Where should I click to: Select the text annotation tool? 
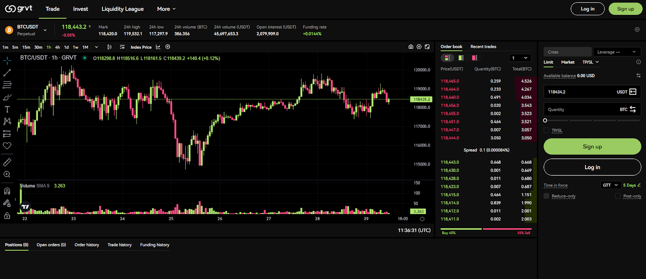[7, 109]
